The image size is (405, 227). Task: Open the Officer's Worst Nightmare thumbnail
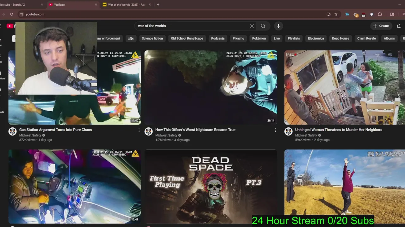[211, 87]
